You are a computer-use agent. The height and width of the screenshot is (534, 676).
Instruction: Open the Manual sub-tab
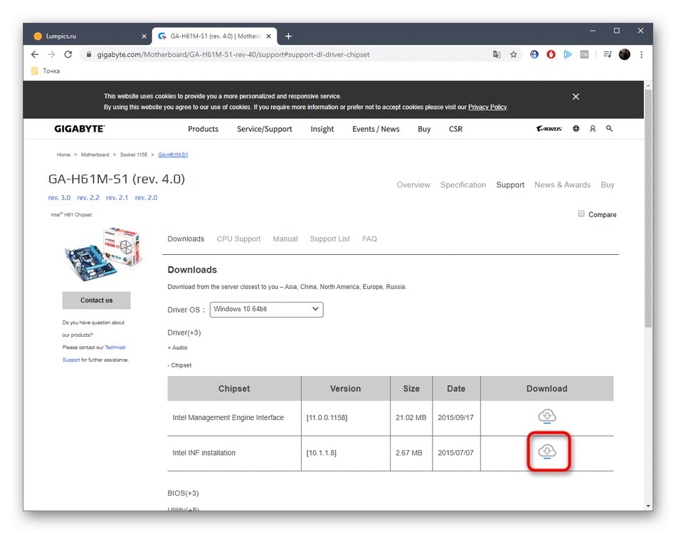pos(285,239)
